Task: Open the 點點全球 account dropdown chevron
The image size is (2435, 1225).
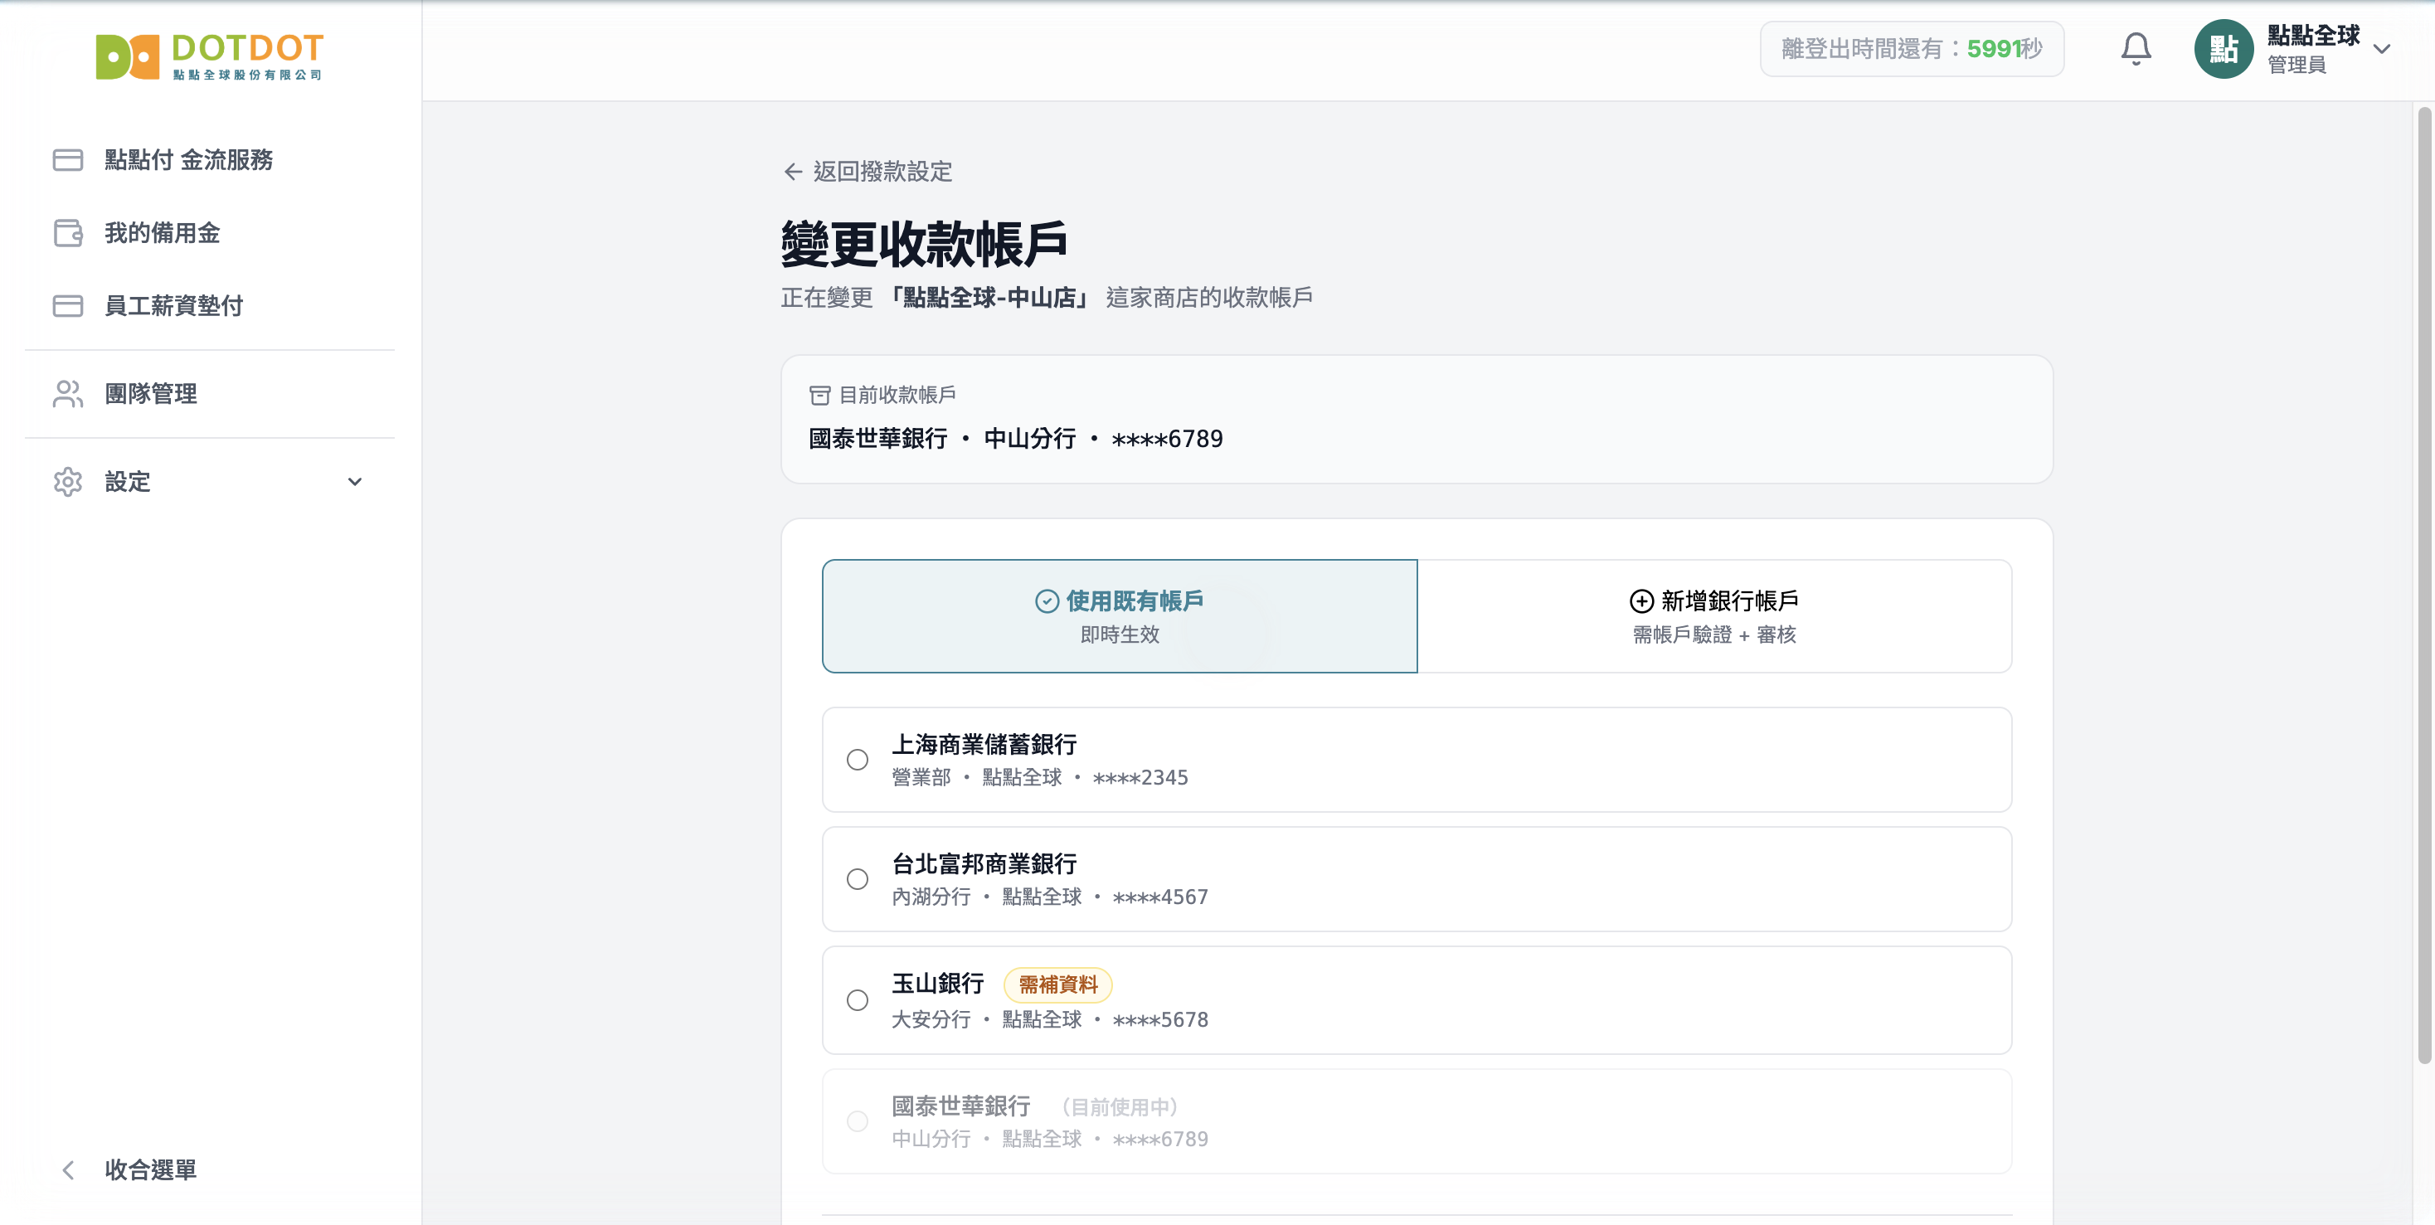Action: point(2381,49)
